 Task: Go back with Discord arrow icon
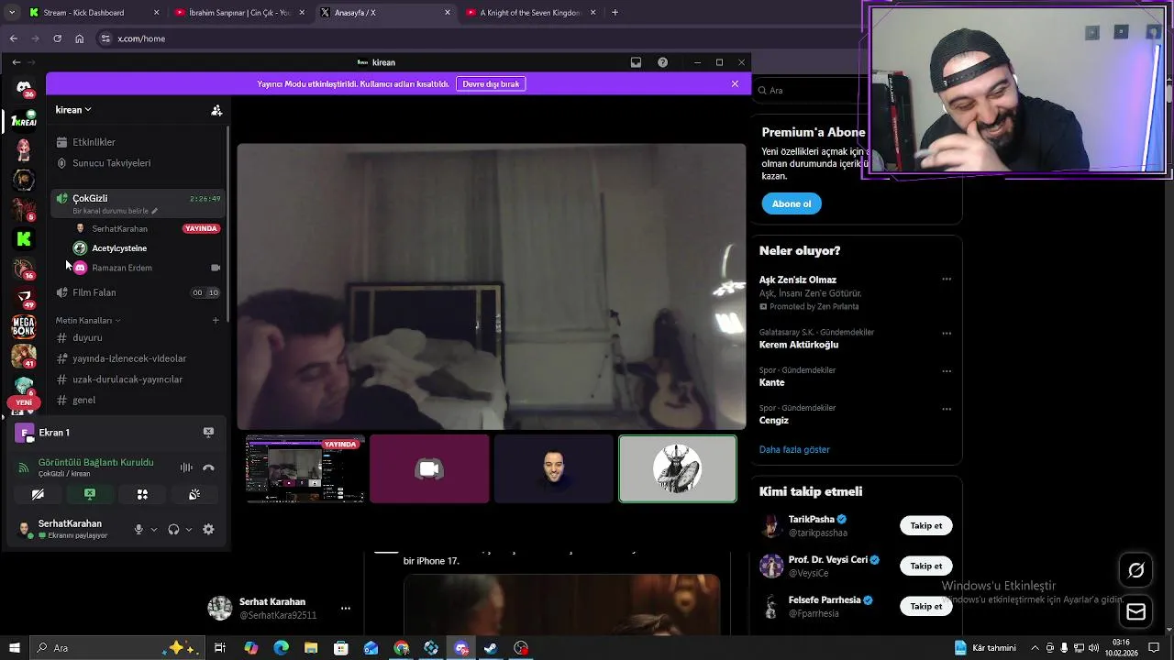tap(16, 62)
